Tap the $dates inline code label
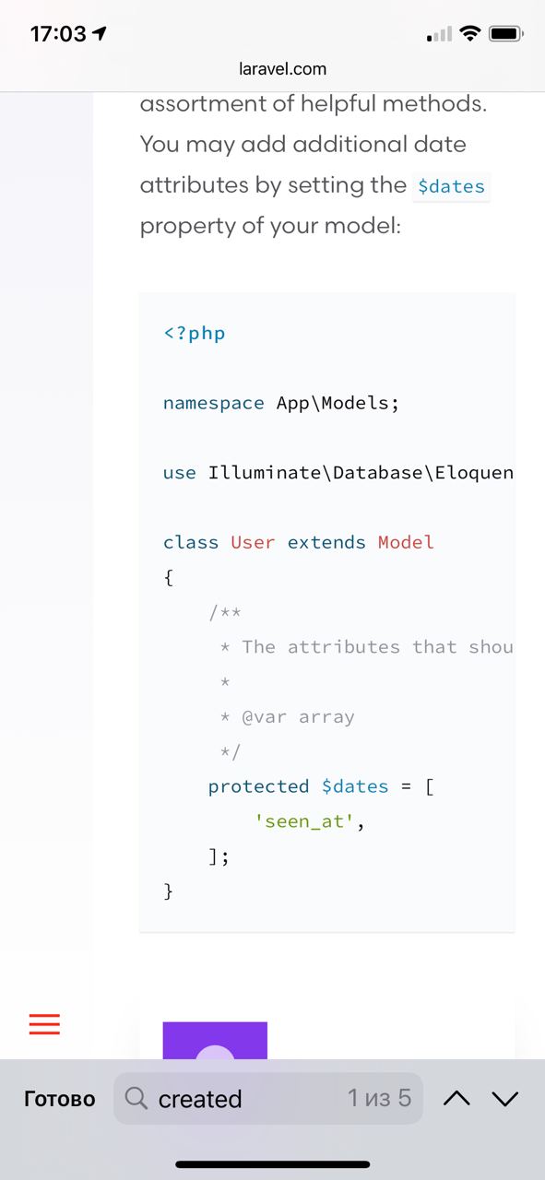 [x=451, y=186]
